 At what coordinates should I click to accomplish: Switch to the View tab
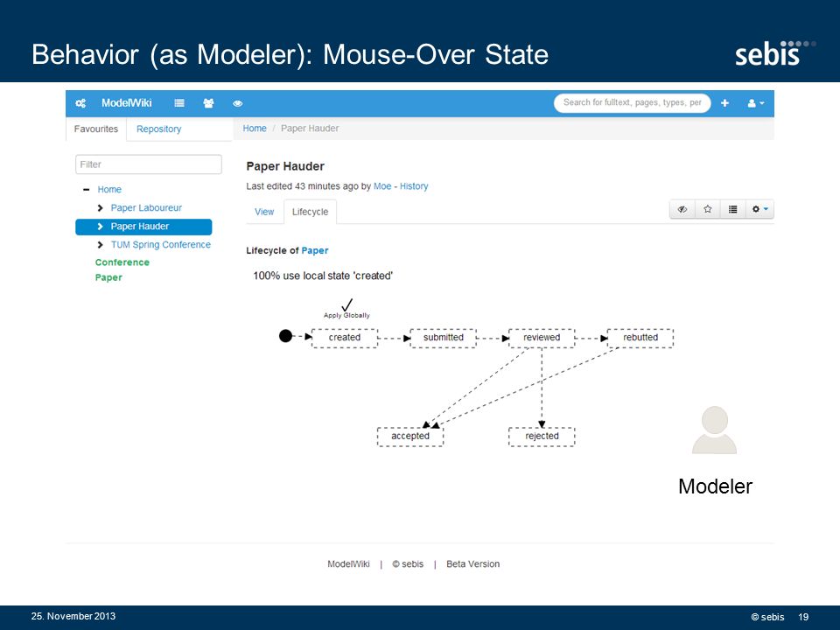264,212
